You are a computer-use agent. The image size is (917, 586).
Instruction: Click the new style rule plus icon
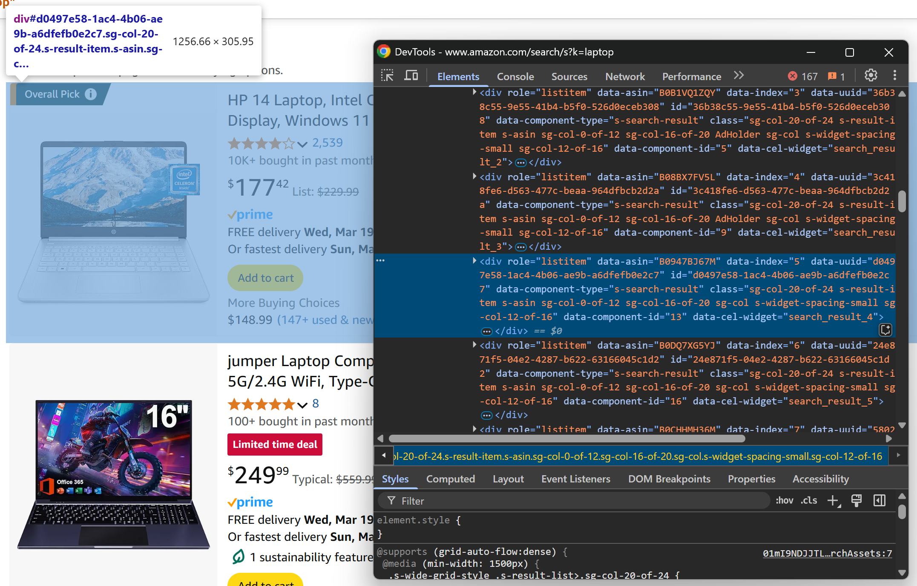click(834, 501)
